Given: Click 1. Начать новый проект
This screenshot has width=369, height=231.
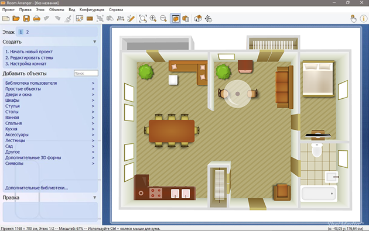Looking at the screenshot, I should [29, 51].
